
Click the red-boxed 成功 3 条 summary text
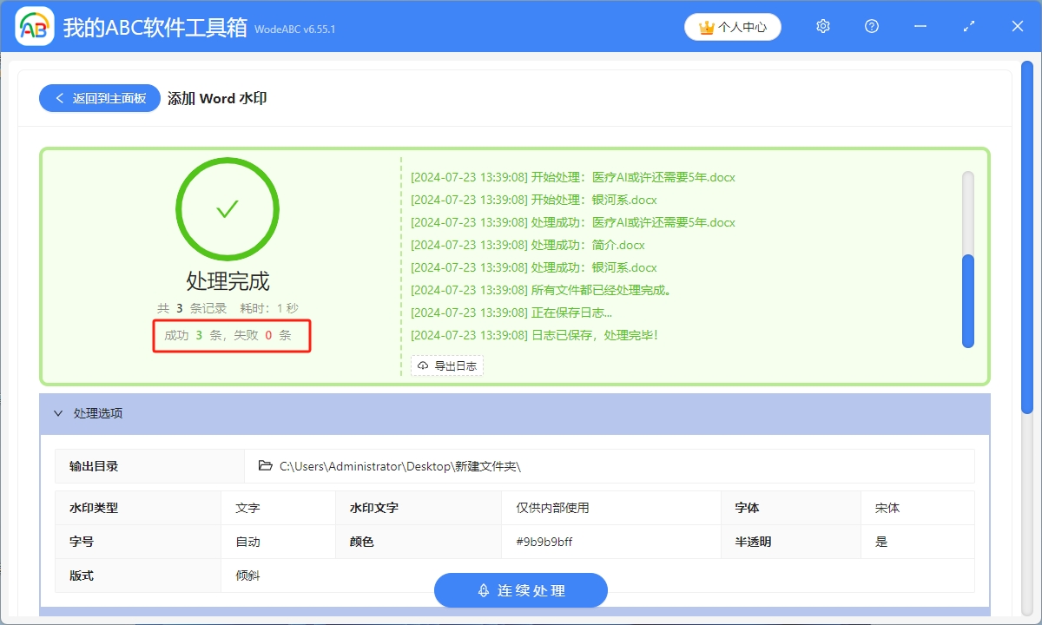click(231, 336)
